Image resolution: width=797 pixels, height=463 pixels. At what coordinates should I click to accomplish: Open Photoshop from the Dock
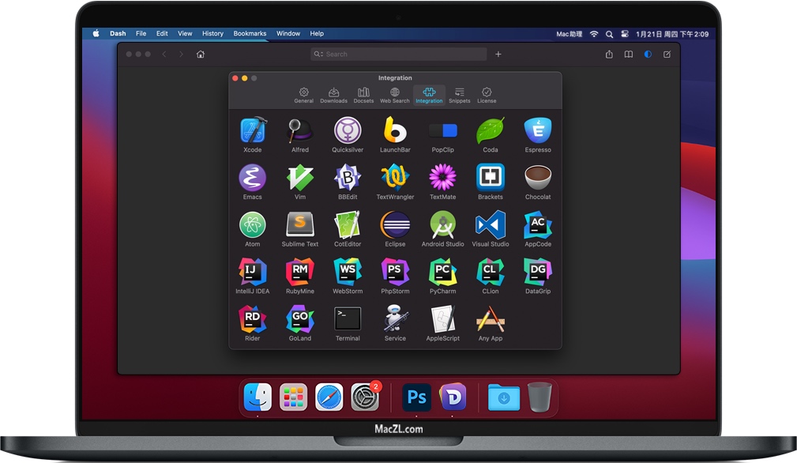416,397
